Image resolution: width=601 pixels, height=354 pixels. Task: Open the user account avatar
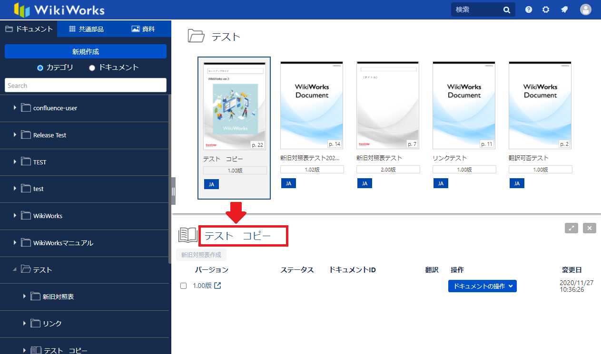(x=586, y=10)
